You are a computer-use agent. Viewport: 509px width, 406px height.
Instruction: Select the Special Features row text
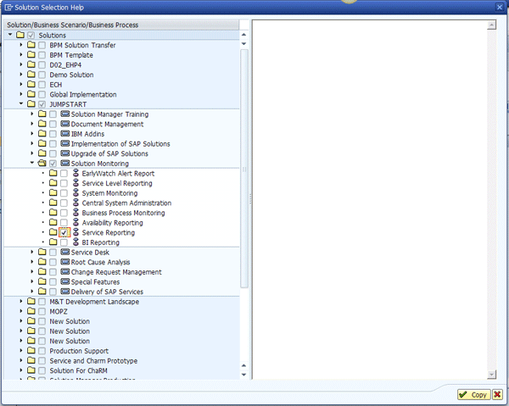click(95, 281)
